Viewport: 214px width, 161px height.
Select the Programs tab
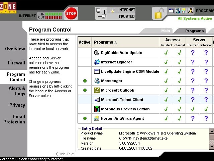(194, 31)
